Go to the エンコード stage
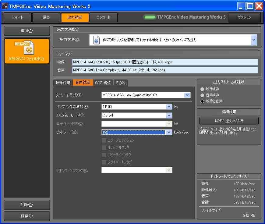The width and height of the screenshot is (265, 224). pyautogui.click(x=104, y=17)
